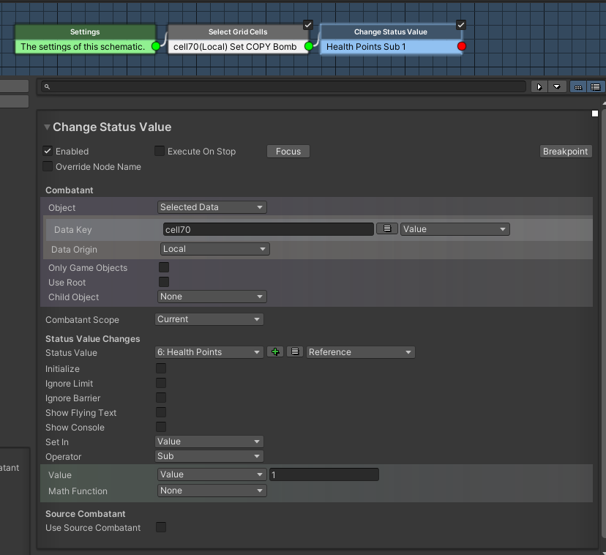Click the Data Key field containing cell70

coord(268,229)
